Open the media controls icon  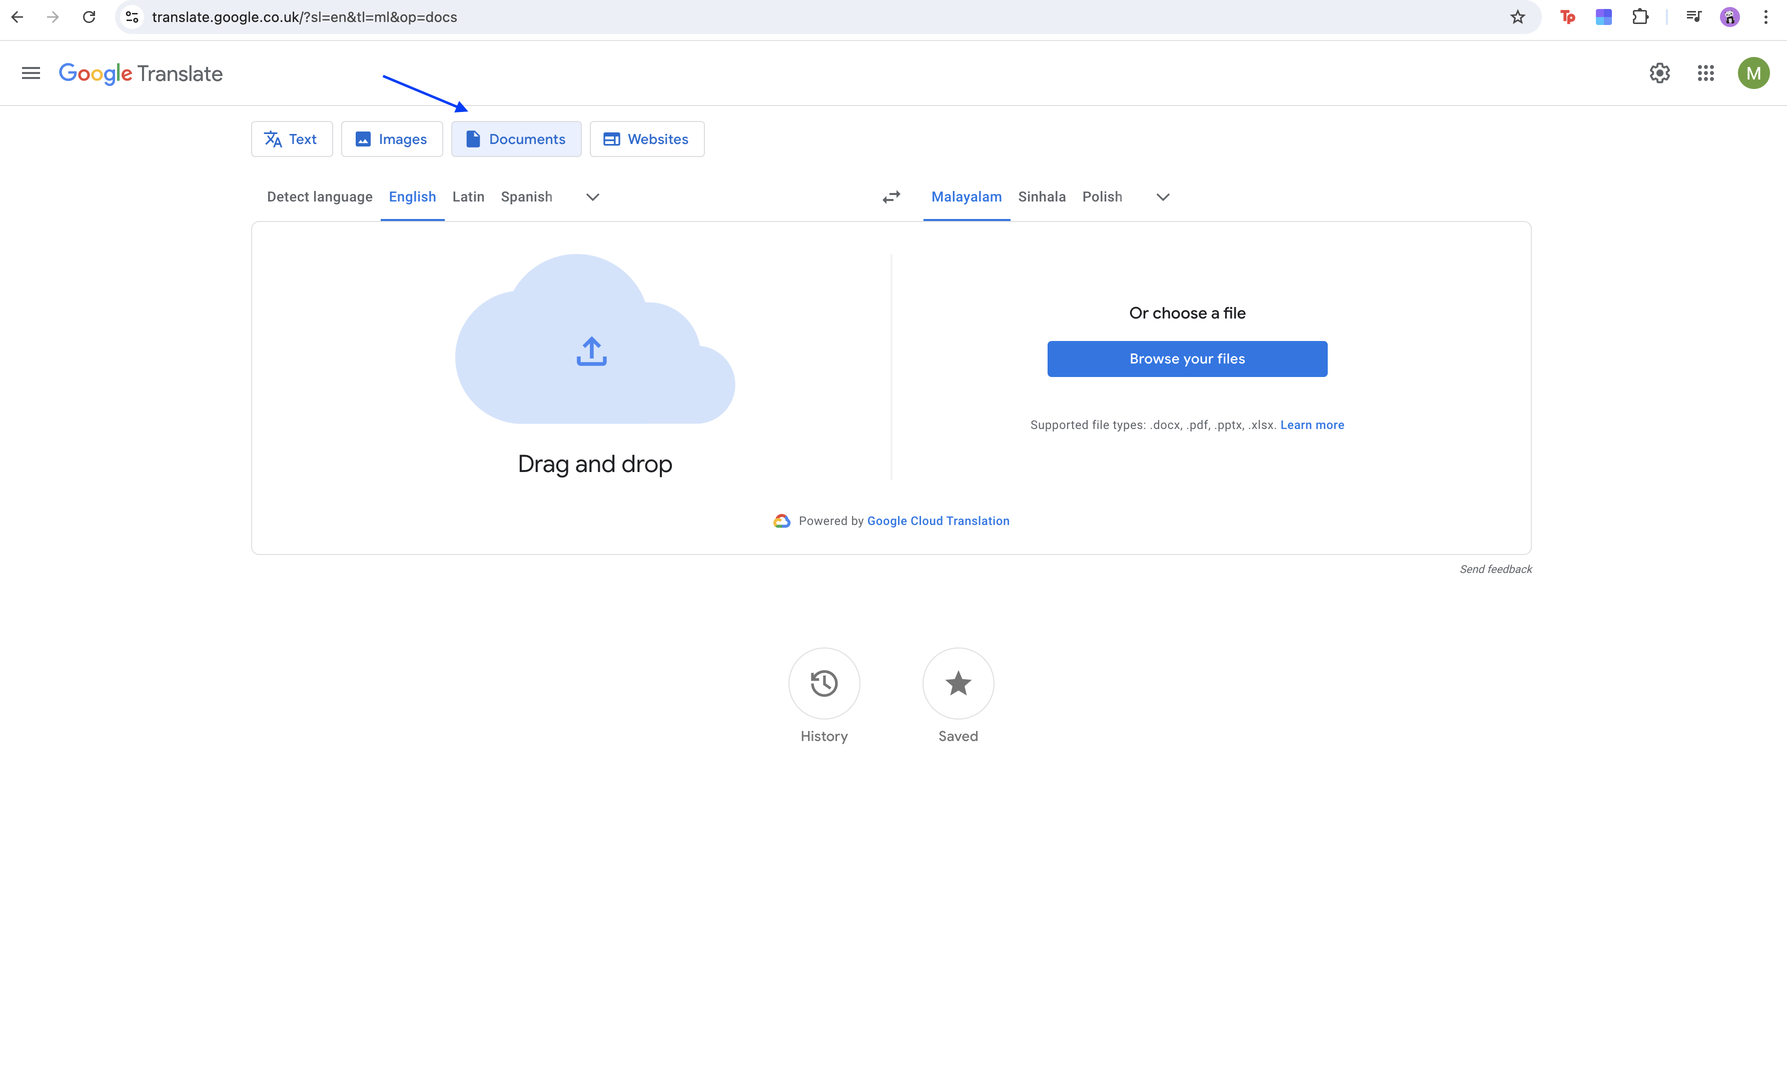(1693, 16)
